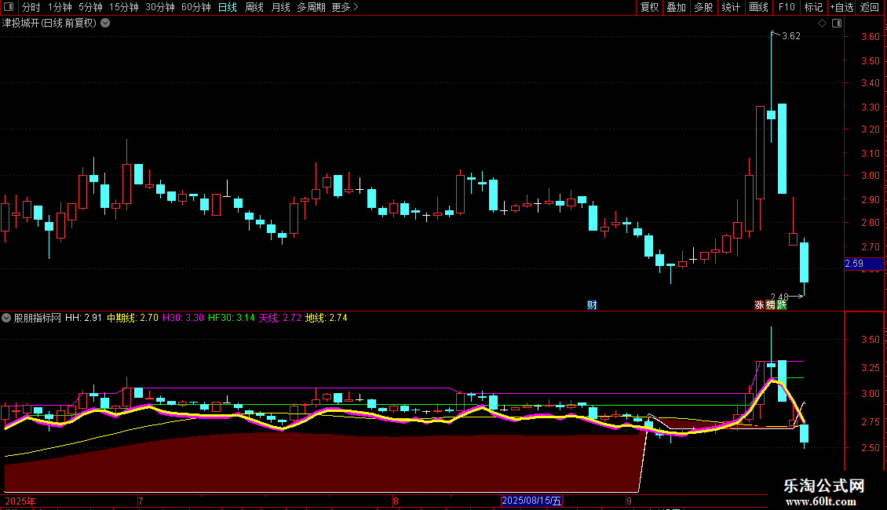Click the 天线: 2.72 indicator value

click(280, 318)
